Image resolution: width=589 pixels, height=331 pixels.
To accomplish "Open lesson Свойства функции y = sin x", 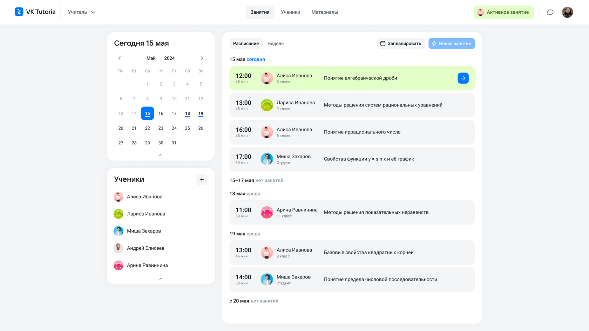I will (x=352, y=159).
